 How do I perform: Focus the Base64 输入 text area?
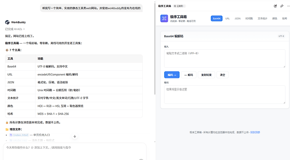tap(225, 59)
